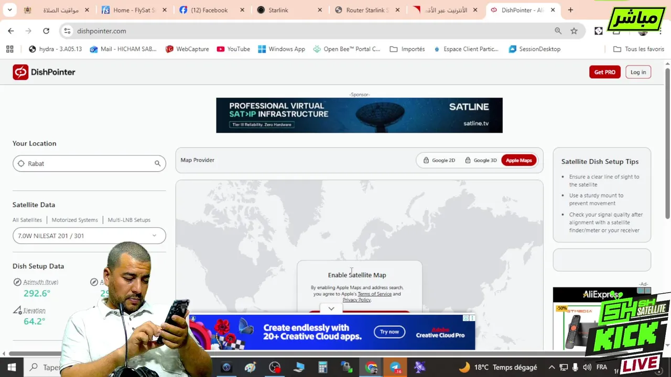Click the Azimuth compass icon

pyautogui.click(x=17, y=282)
